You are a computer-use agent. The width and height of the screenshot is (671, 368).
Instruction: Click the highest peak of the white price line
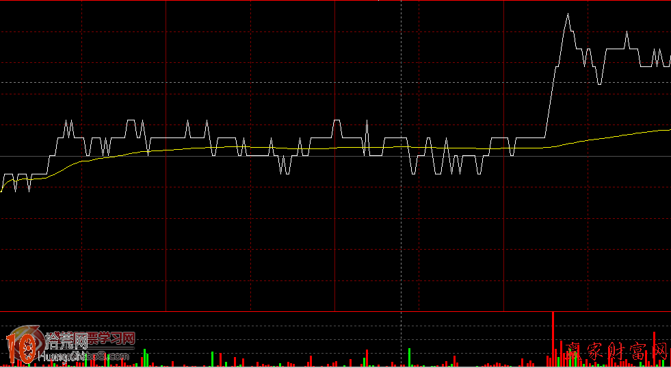(568, 15)
